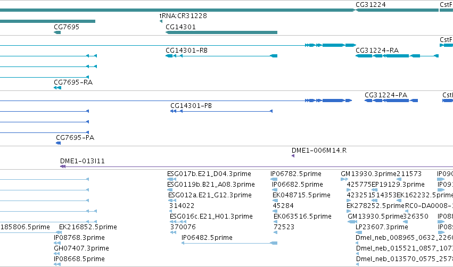Viewport: 453px width, 267px height.
Task: Select the CG14301 gene bar
Action: click(221, 32)
